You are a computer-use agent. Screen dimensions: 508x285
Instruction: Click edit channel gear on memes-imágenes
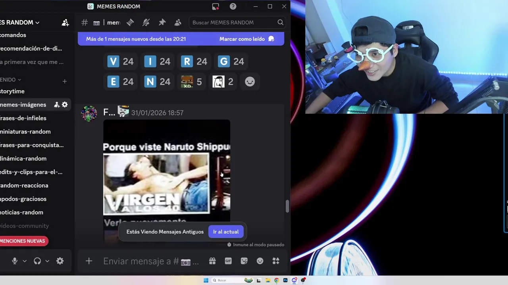pos(65,105)
